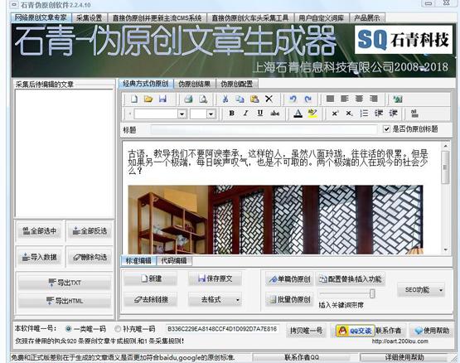
Task: Adjust 插入关键词密度 slider handle
Action: click(372, 293)
